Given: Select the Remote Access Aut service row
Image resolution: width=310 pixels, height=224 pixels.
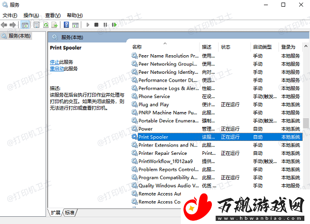Looking at the screenshot, I should 156,194.
